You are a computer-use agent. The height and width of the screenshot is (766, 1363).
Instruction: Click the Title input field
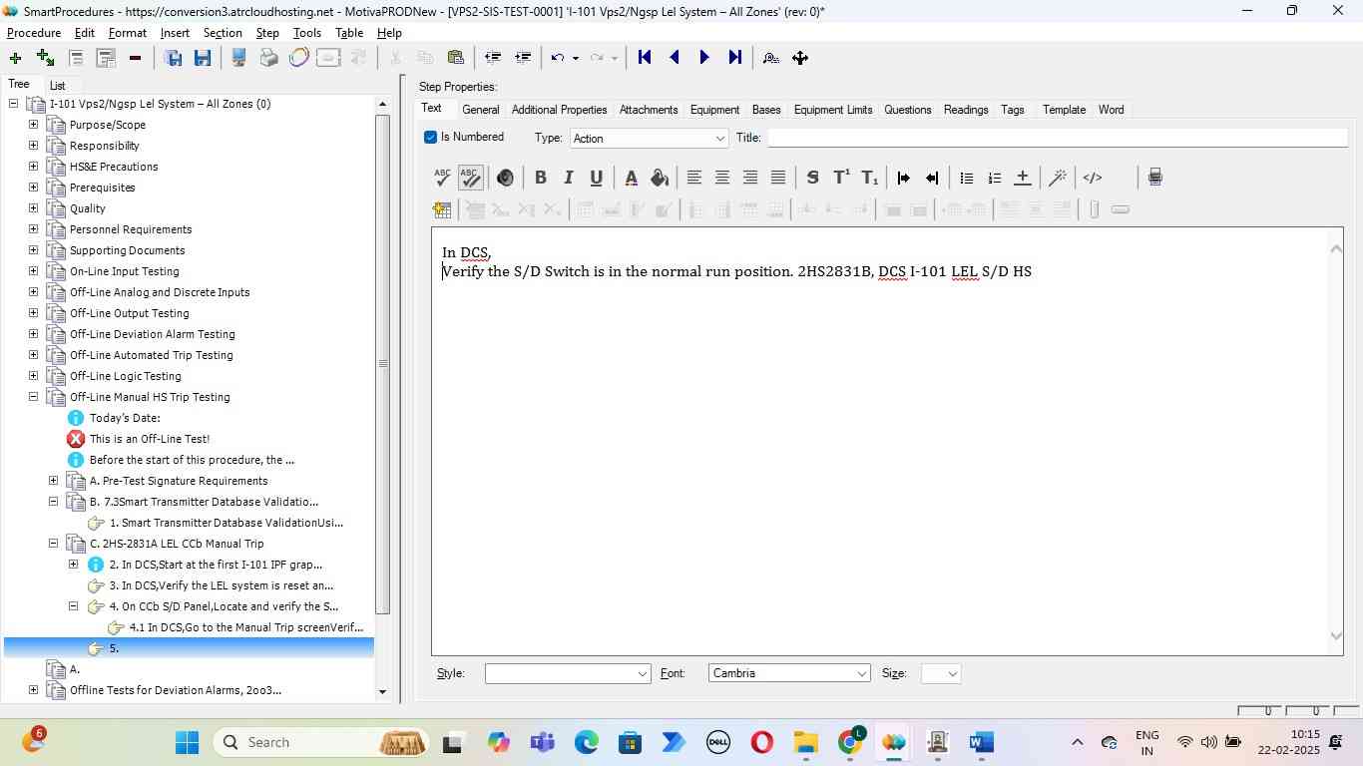[1057, 138]
